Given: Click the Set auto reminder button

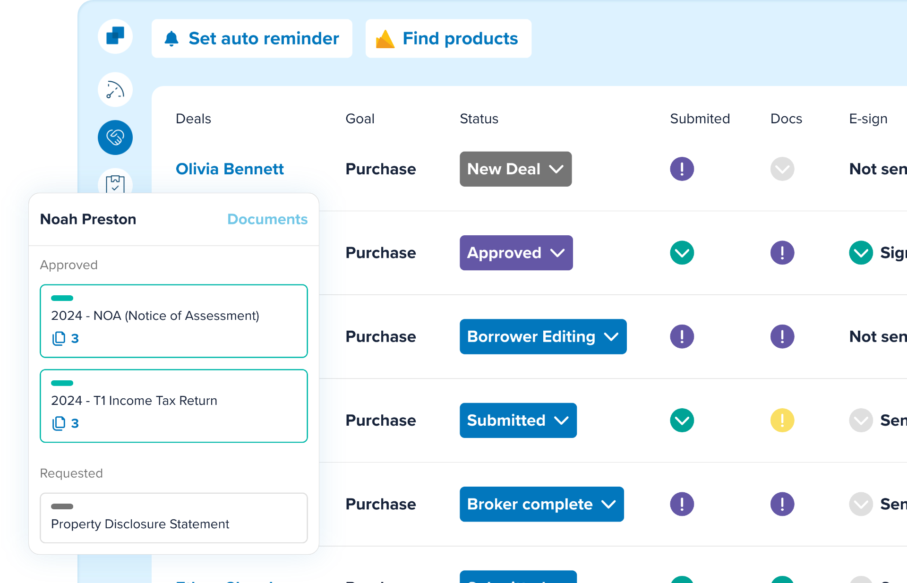Looking at the screenshot, I should tap(252, 38).
